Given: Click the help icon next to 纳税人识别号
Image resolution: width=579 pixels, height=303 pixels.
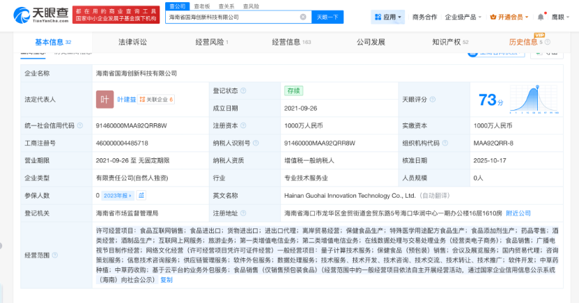Looking at the screenshot, I should [x=255, y=143].
